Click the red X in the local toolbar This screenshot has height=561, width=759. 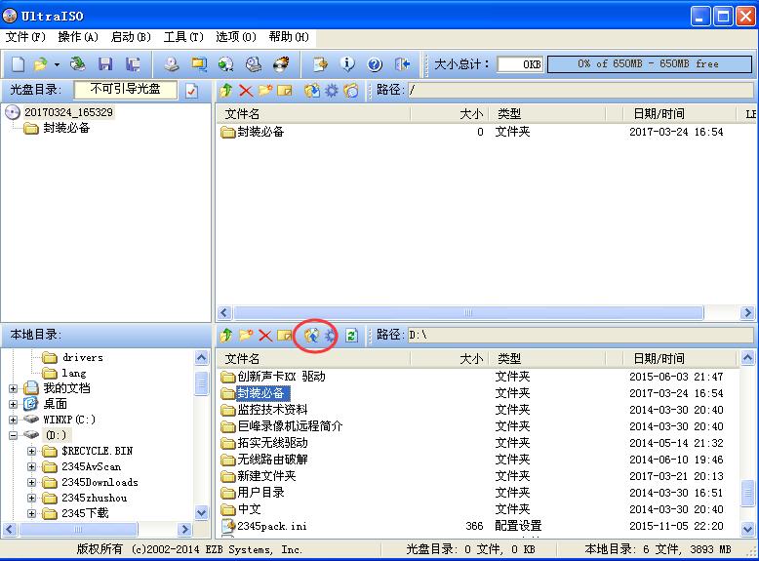point(265,335)
